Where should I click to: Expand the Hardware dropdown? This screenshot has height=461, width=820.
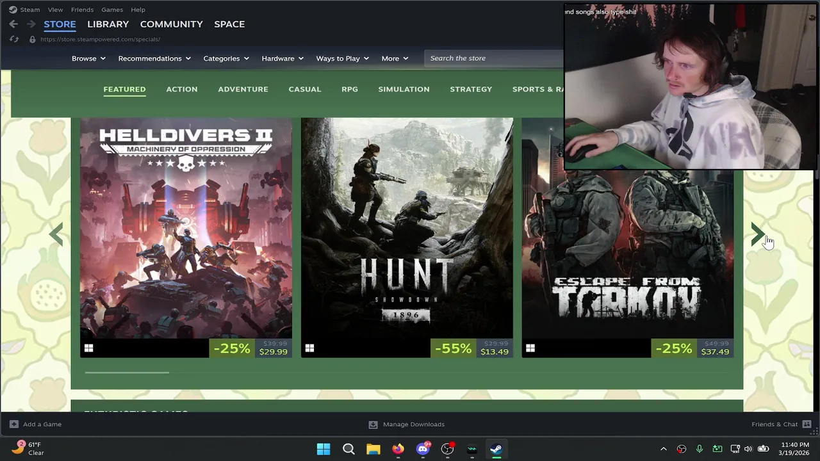click(x=283, y=58)
